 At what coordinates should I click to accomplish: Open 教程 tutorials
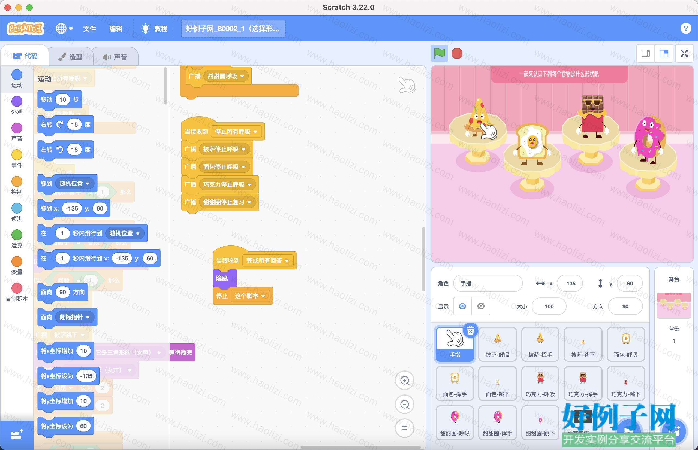(154, 29)
